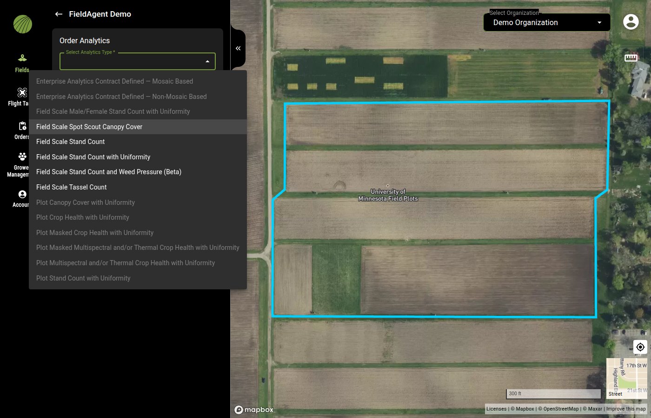Screen dimensions: 651x418
Task: Open the user profile avatar menu
Action: (x=631, y=22)
